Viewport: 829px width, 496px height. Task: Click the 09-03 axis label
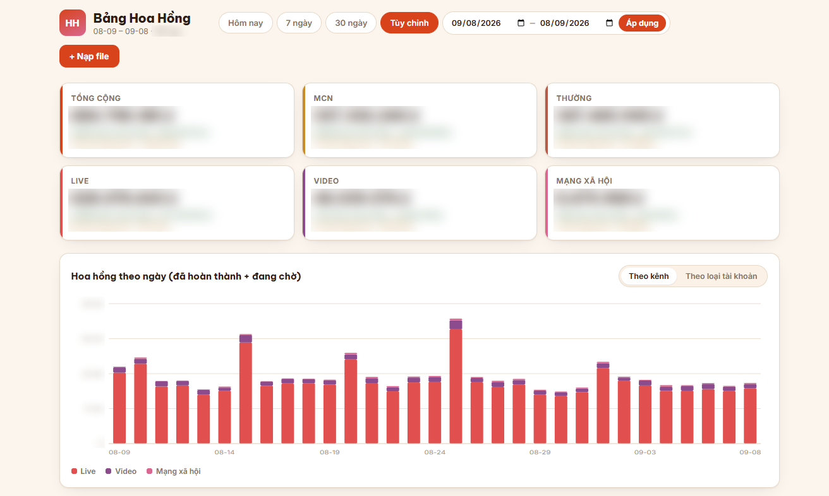pyautogui.click(x=645, y=452)
